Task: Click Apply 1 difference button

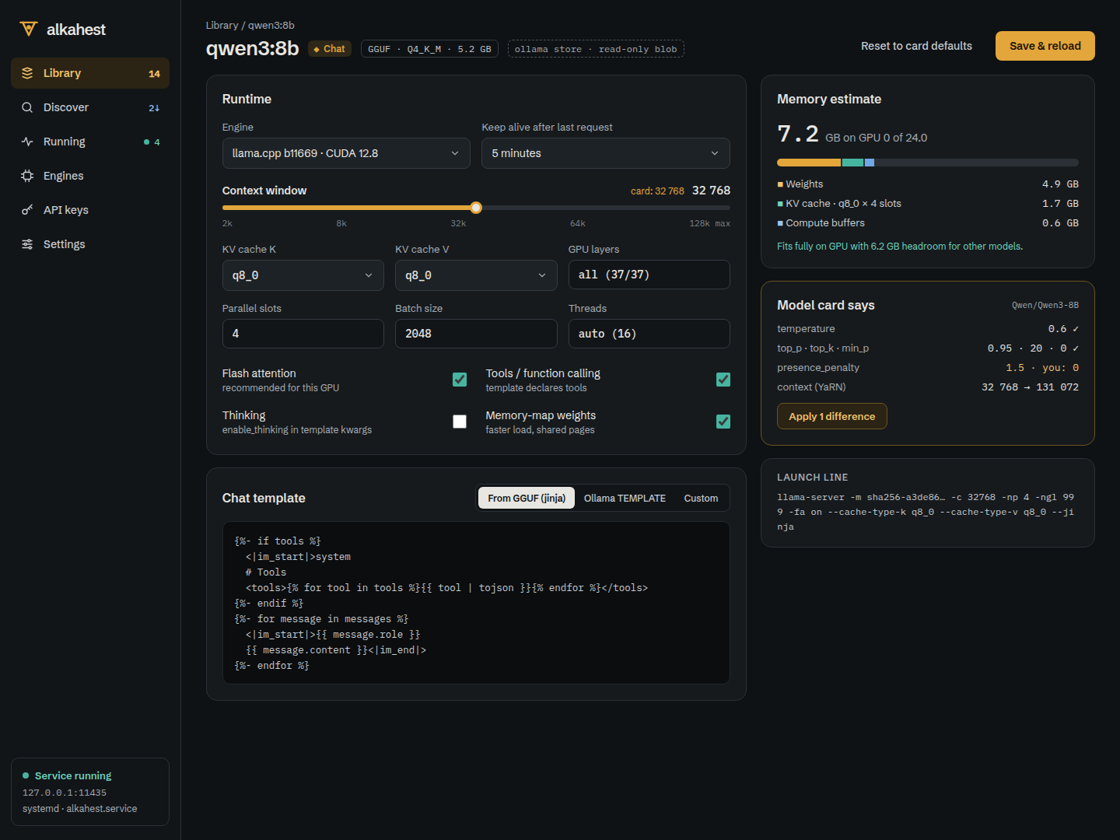Action: coord(832,416)
